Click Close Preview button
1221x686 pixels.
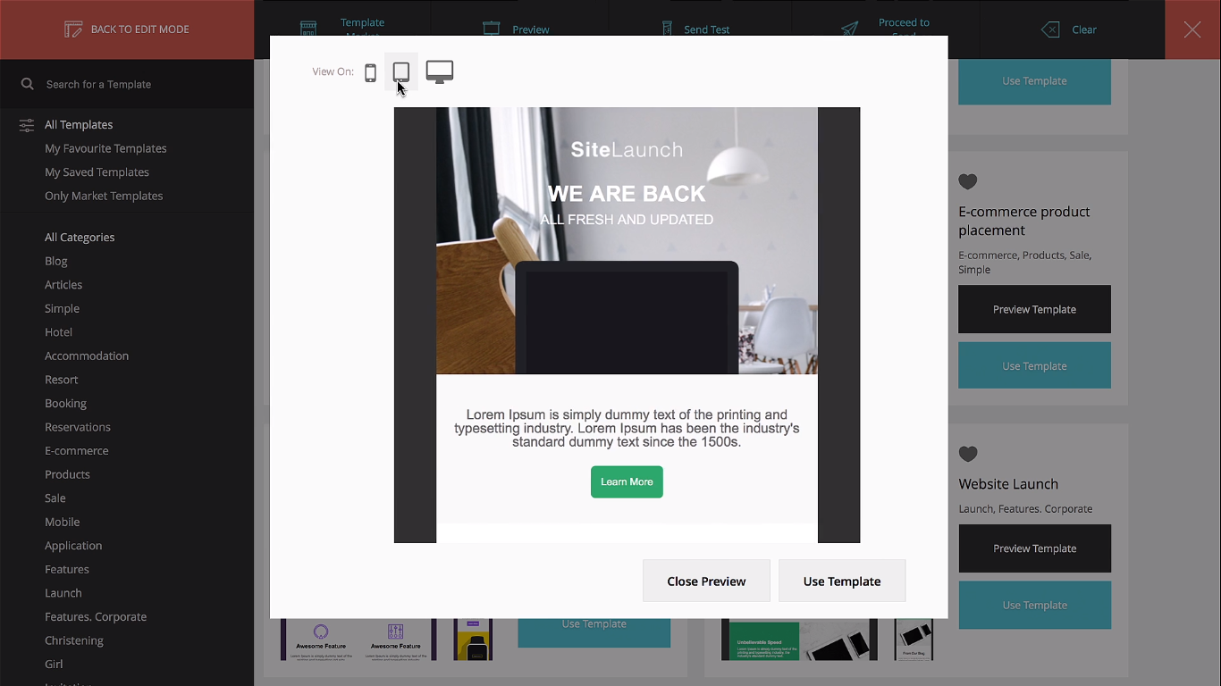pyautogui.click(x=706, y=581)
